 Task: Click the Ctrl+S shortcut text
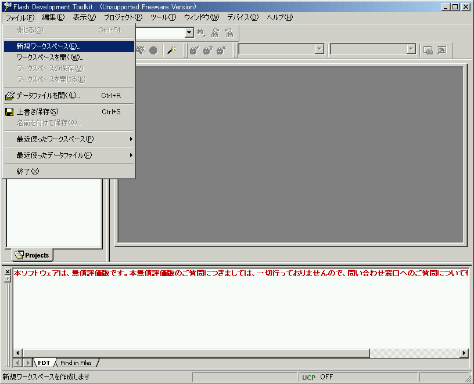[x=111, y=112]
